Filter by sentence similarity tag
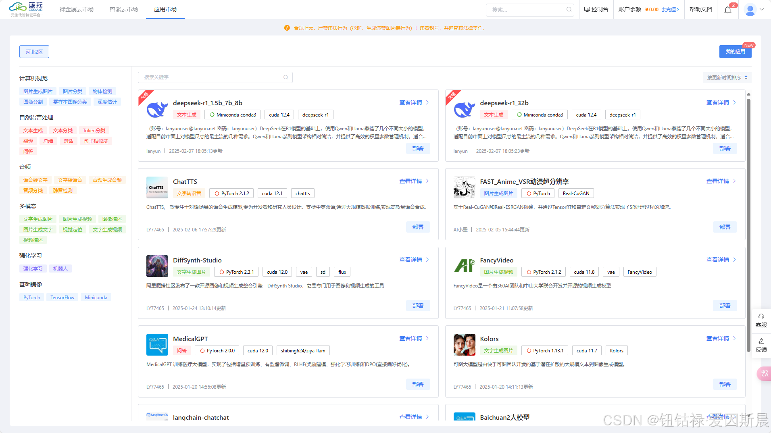771x433 pixels. pos(96,141)
